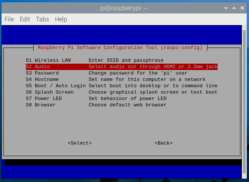This screenshot has height=182, width=249.
Task: Open the Edit menu
Action: [x=25, y=19]
